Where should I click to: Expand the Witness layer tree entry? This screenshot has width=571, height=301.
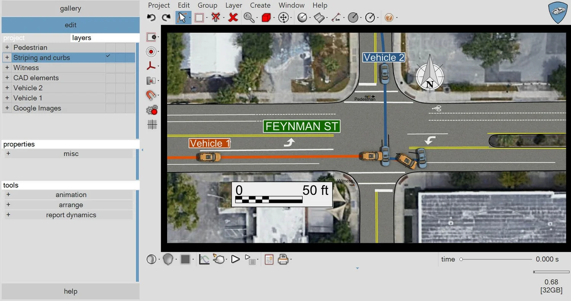[x=7, y=67]
